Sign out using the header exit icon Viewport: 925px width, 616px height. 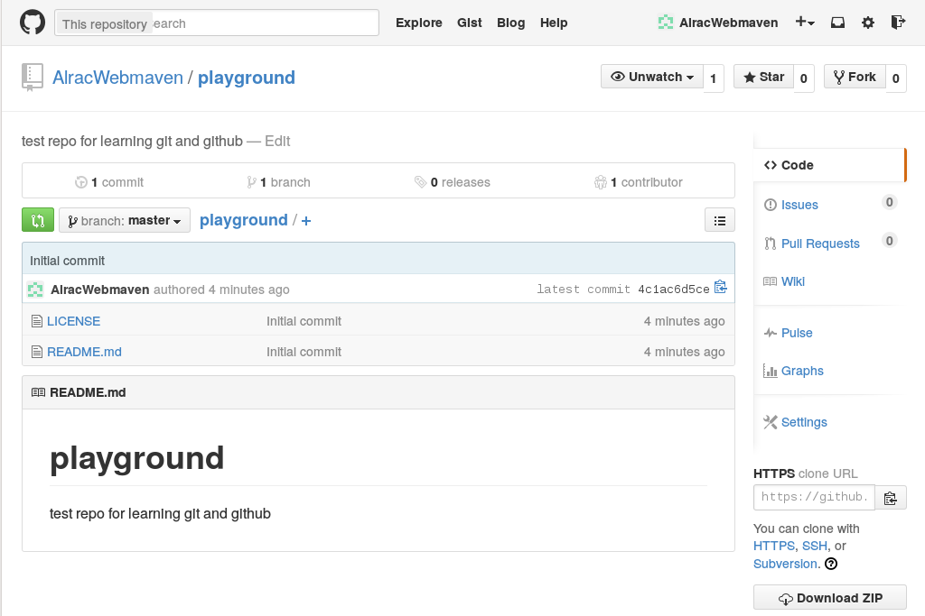pos(898,23)
